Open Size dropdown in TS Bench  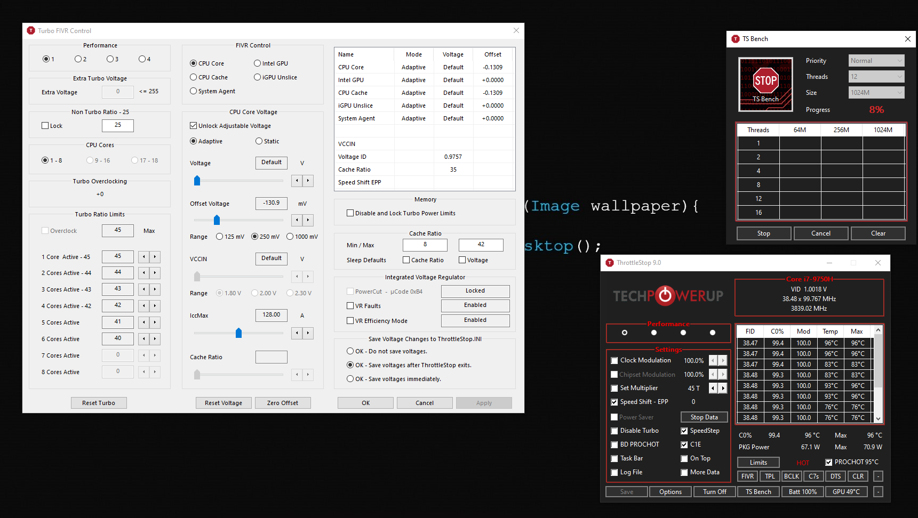pyautogui.click(x=876, y=93)
